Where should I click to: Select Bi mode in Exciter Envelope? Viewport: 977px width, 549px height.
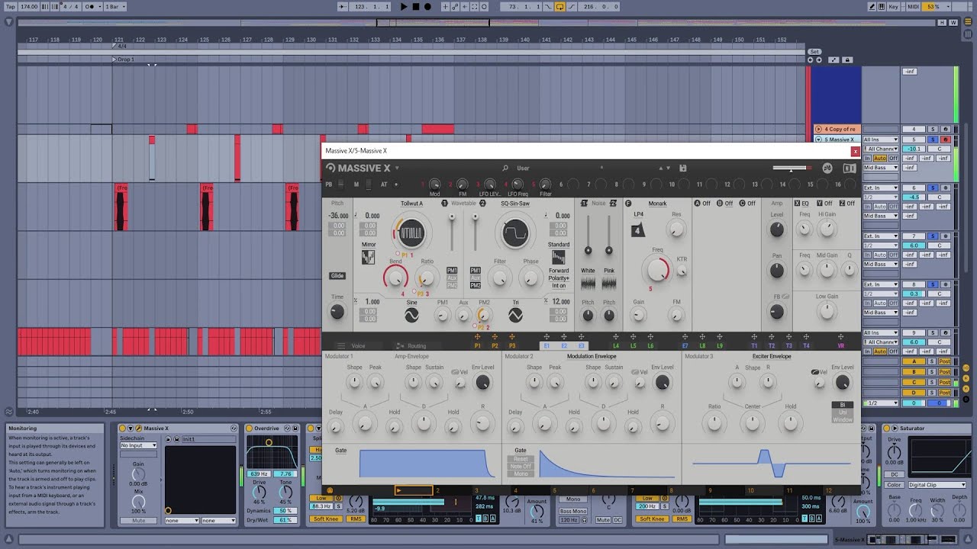[843, 406]
